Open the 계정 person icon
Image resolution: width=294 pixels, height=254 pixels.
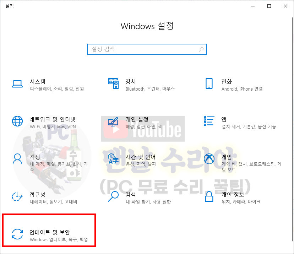(x=17, y=159)
